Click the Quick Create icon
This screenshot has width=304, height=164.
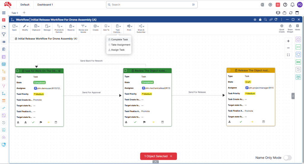pos(281,26)
